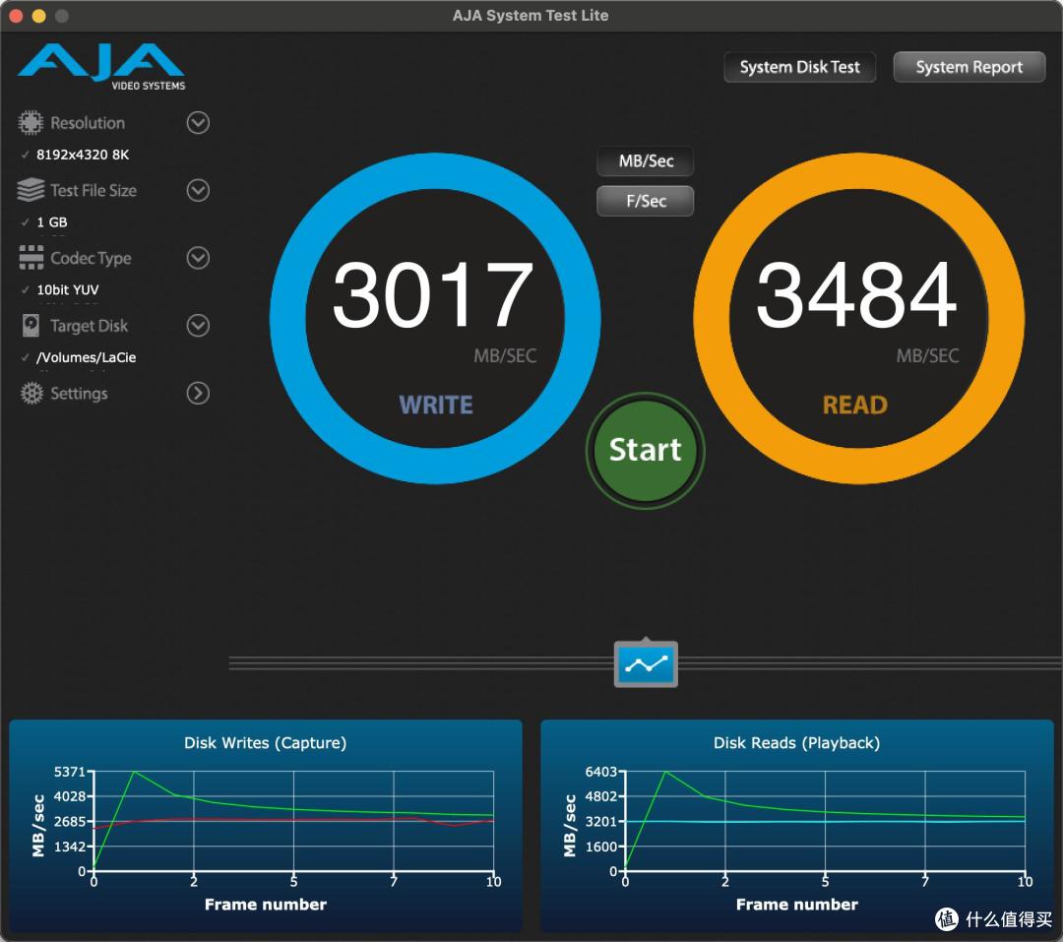This screenshot has height=942, width=1063.
Task: Toggle the graph view chart icon
Action: tap(646, 664)
